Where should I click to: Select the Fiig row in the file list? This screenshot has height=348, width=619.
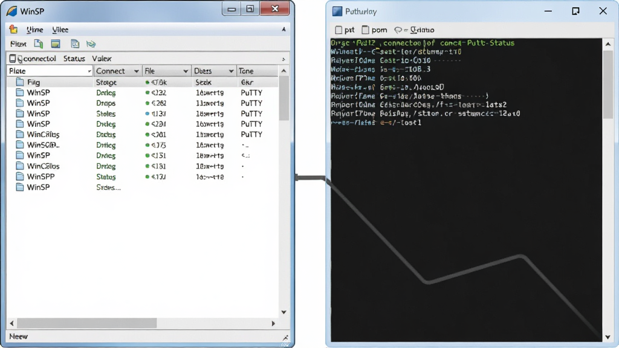142,82
